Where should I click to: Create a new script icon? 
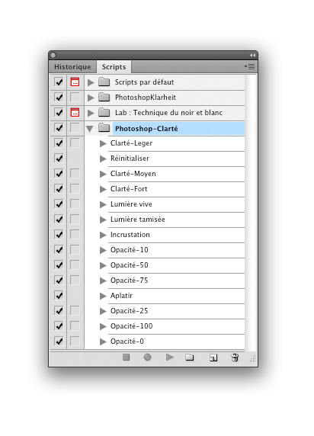pos(213,357)
